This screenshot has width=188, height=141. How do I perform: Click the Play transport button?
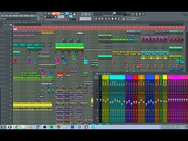tap(48, 17)
